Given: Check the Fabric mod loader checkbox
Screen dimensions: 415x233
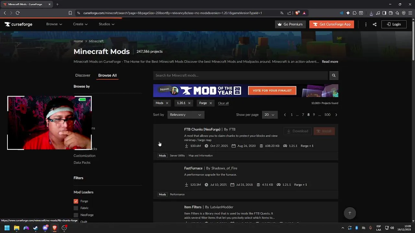Looking at the screenshot, I should coord(76,208).
